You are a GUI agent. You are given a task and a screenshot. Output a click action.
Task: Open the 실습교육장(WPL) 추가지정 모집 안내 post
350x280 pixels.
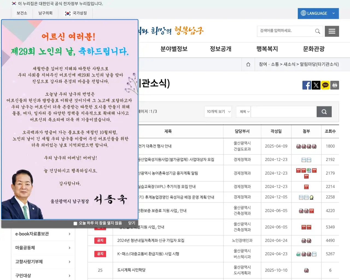pos(167,187)
